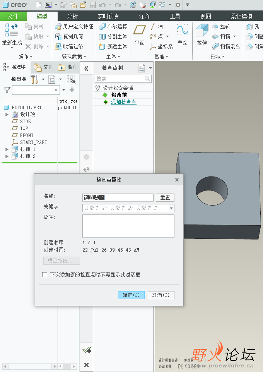Close the 检查点属性 dialog
263x372 pixels.
[177, 180]
